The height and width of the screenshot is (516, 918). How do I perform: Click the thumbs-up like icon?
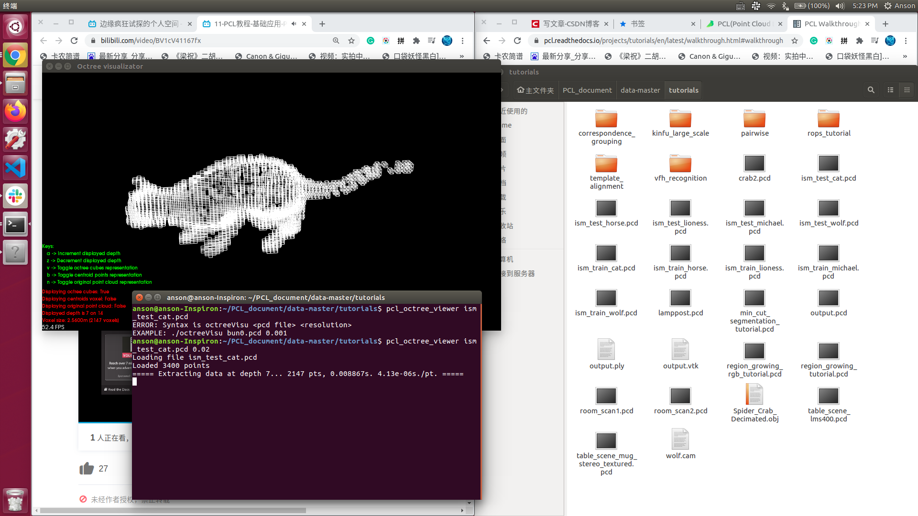pyautogui.click(x=87, y=468)
